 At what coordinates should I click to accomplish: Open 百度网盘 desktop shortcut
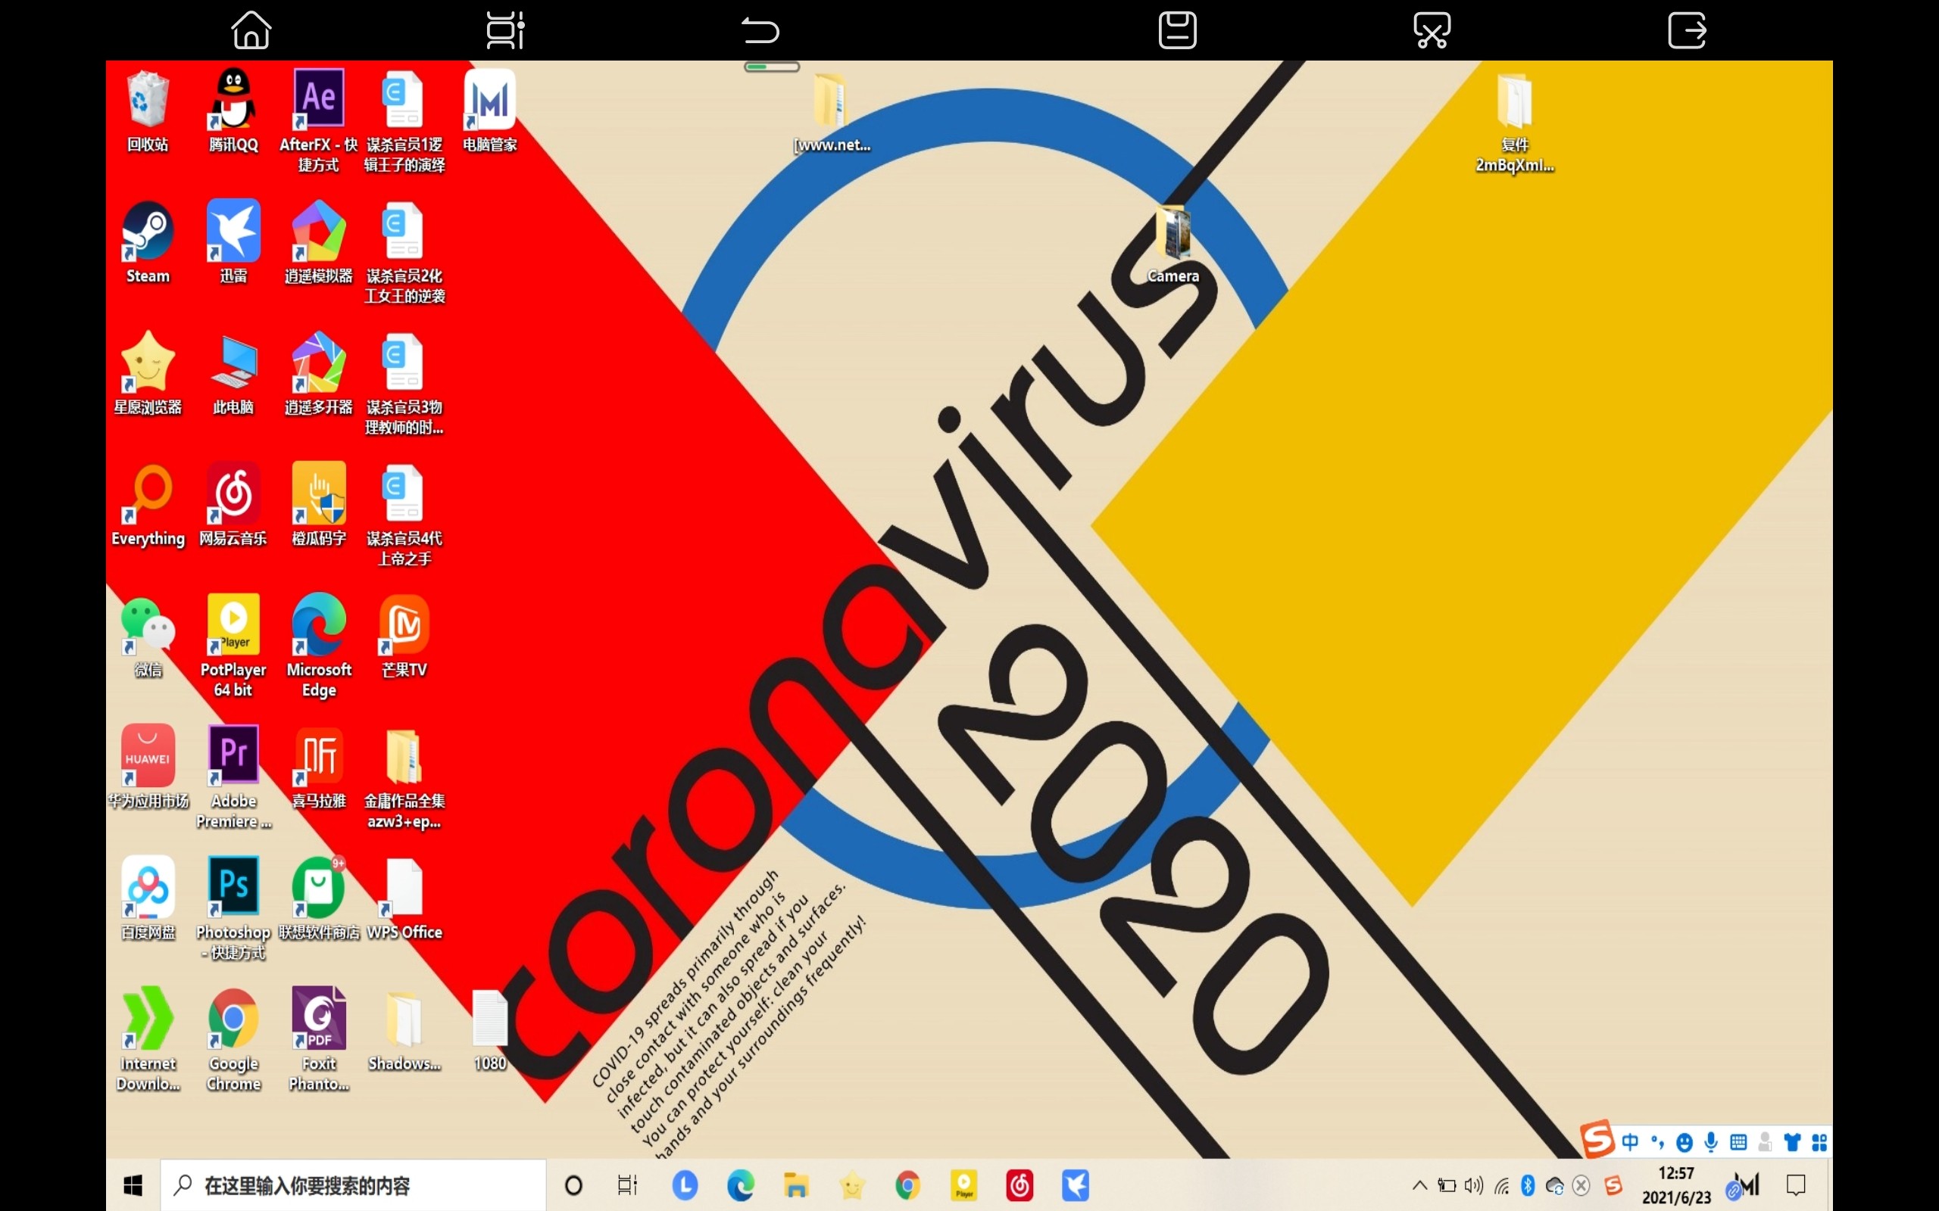[x=148, y=887]
